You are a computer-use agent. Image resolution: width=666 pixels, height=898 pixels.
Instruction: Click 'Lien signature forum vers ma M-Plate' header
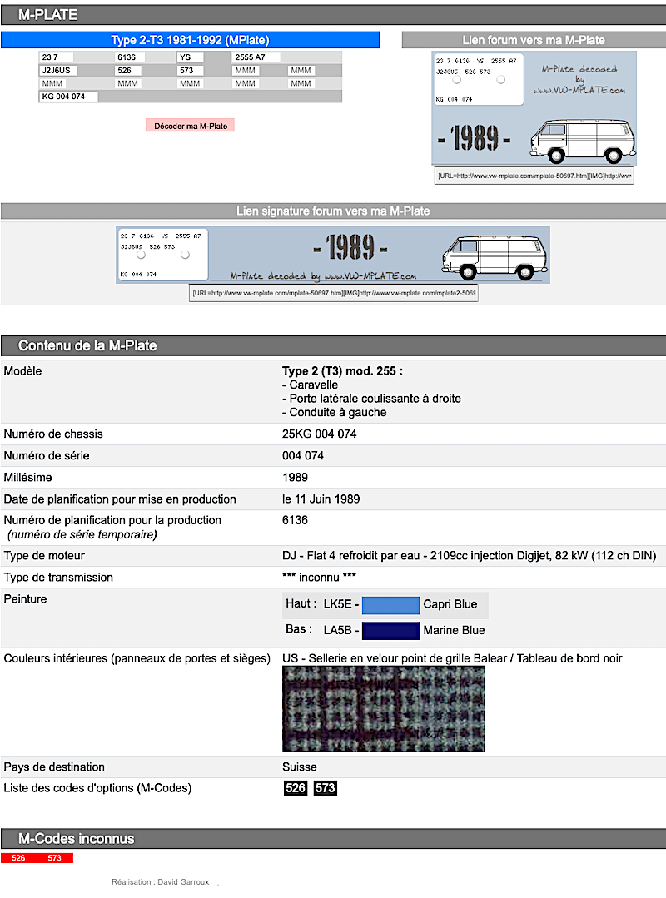tap(333, 211)
